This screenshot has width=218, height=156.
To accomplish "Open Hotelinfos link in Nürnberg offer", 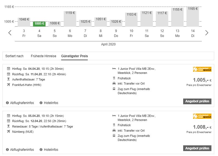I will 51,150.
